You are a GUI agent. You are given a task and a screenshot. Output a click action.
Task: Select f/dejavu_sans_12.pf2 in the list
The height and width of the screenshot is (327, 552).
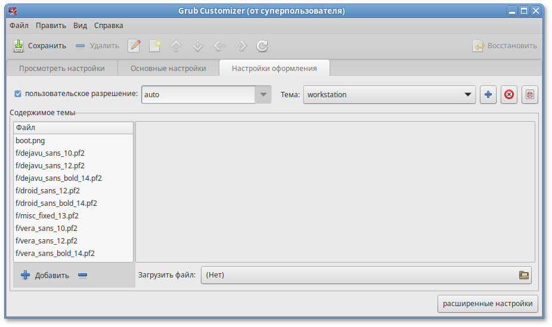[x=73, y=166]
